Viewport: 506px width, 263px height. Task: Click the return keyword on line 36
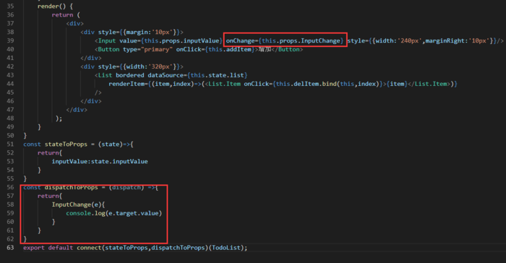[x=62, y=15]
